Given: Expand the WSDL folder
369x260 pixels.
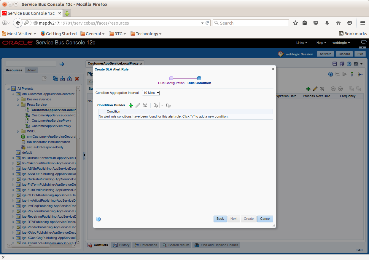Looking at the screenshot, I should click(x=18, y=131).
